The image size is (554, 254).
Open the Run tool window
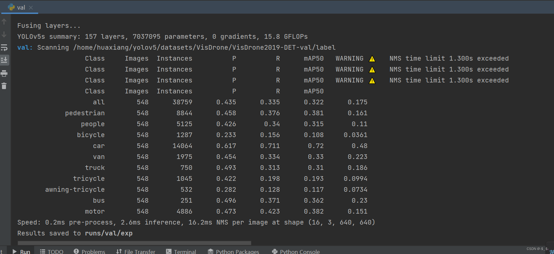tap(21, 251)
